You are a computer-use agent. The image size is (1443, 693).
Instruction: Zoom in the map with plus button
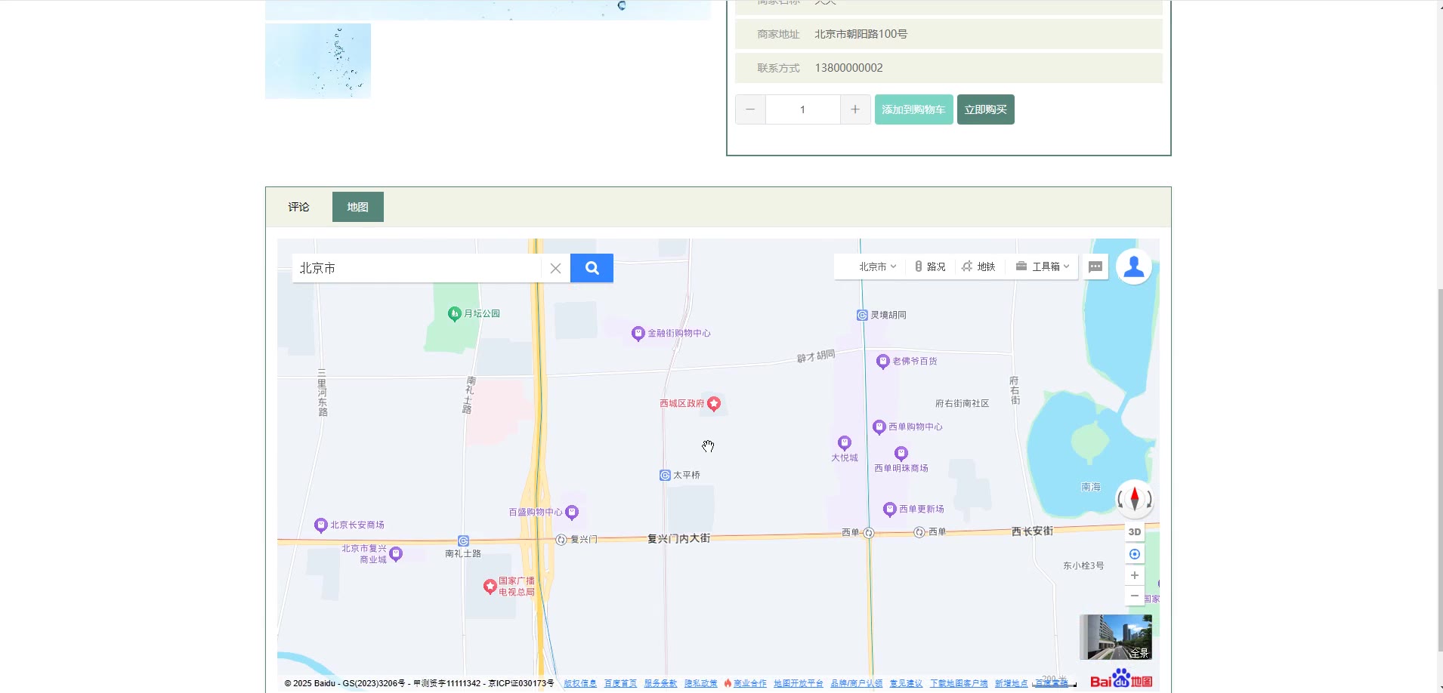coord(1134,575)
